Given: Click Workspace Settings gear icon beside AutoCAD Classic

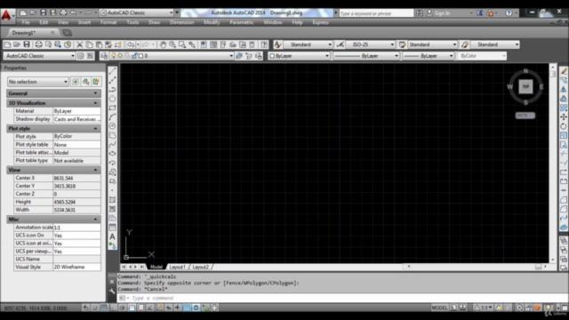Looking at the screenshot, I should 81,56.
